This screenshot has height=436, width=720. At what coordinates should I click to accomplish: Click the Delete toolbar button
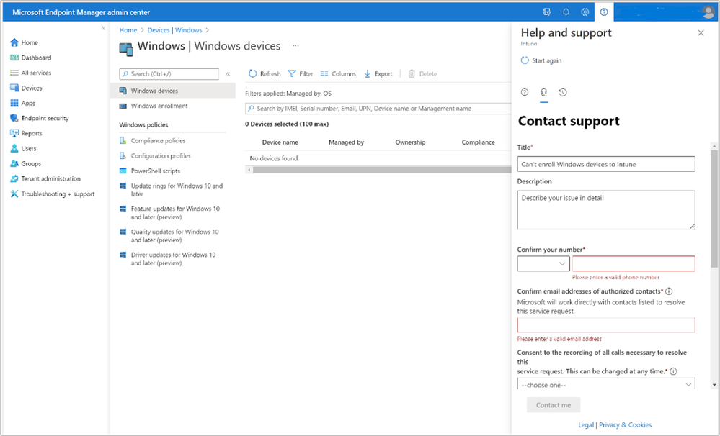(422, 74)
